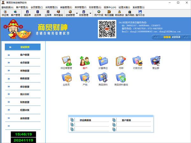Open the 供应商报表 report link

85,120
